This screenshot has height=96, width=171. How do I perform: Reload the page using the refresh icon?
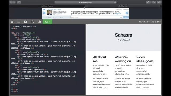(x=115, y=2)
